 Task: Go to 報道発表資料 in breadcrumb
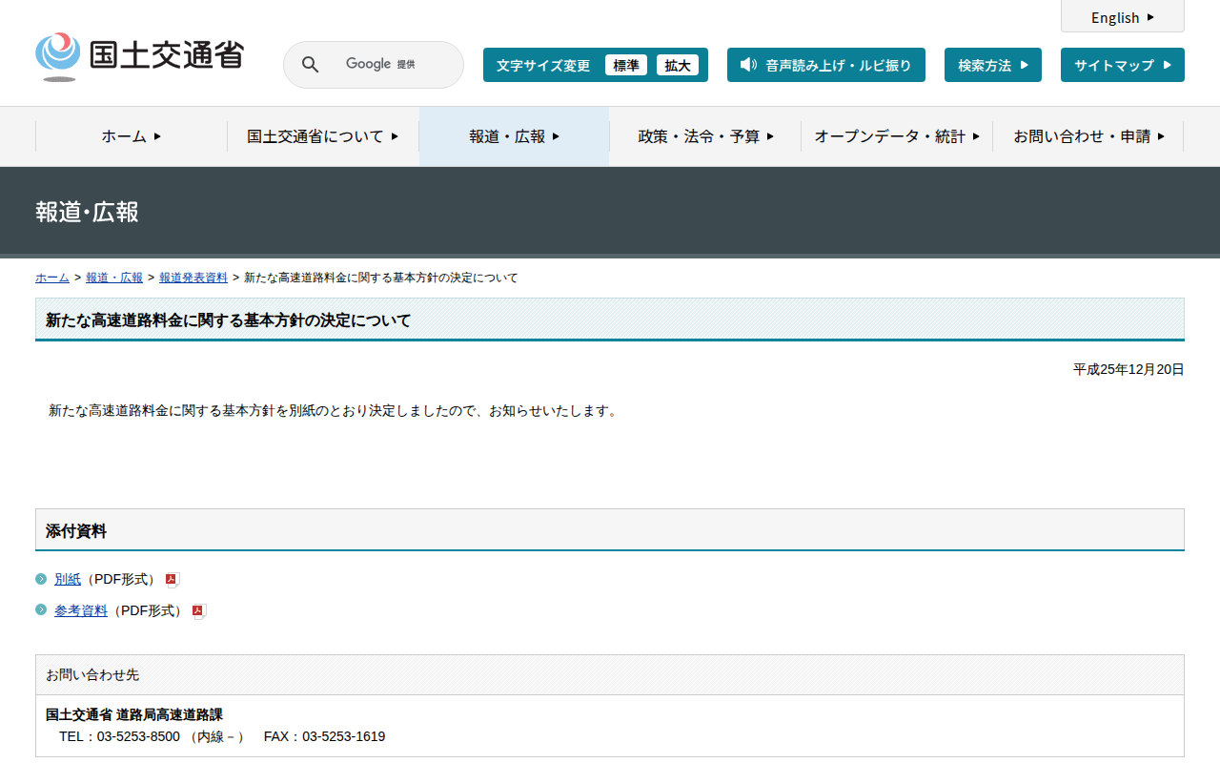coord(193,278)
